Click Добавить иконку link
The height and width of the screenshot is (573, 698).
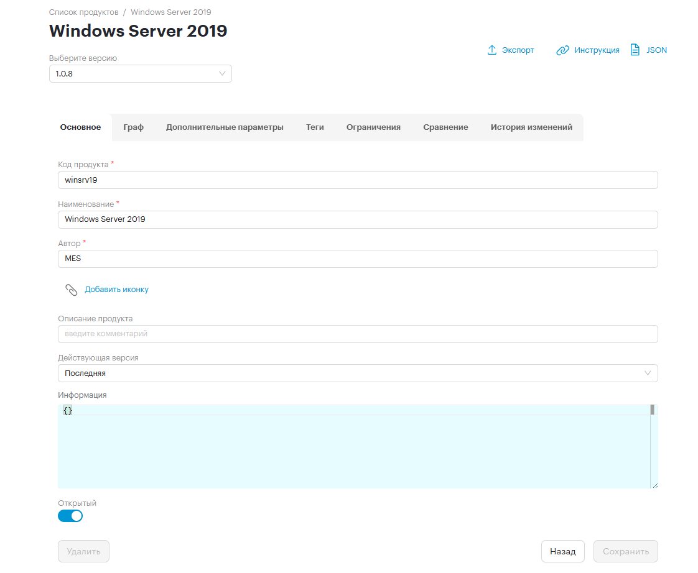[116, 290]
